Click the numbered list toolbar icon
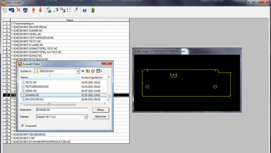 [x=69, y=10]
